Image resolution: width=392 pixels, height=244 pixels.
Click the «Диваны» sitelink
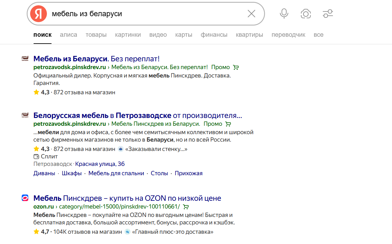coord(44,173)
